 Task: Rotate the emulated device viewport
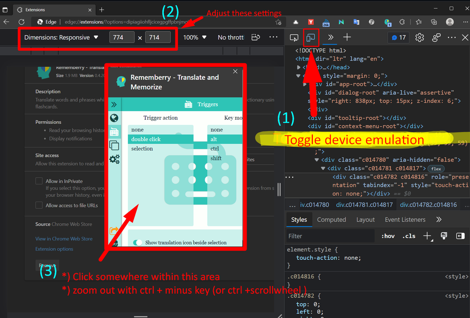pyautogui.click(x=255, y=38)
